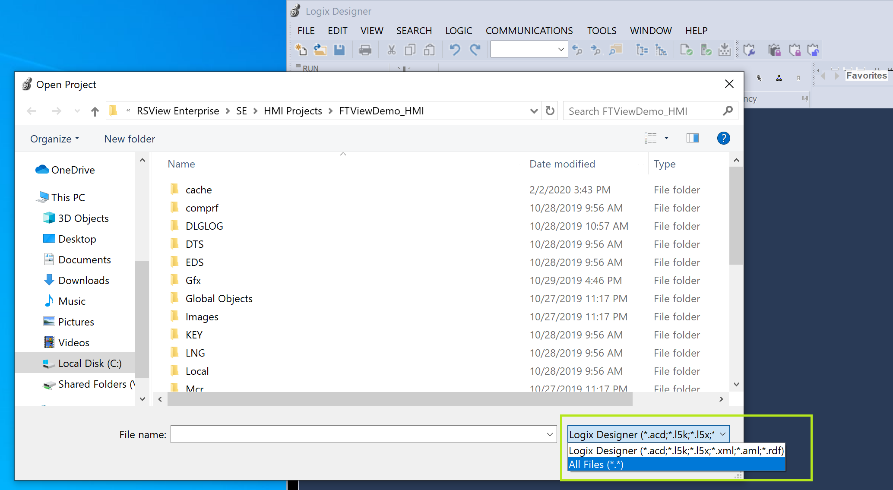Expand the address path history dropdown
This screenshot has height=490, width=893.
(x=534, y=111)
